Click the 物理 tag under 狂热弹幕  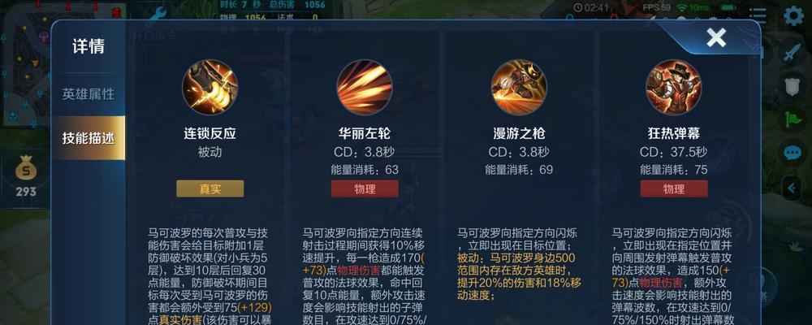[x=674, y=188]
